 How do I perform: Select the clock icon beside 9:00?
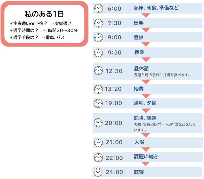pos(98,38)
